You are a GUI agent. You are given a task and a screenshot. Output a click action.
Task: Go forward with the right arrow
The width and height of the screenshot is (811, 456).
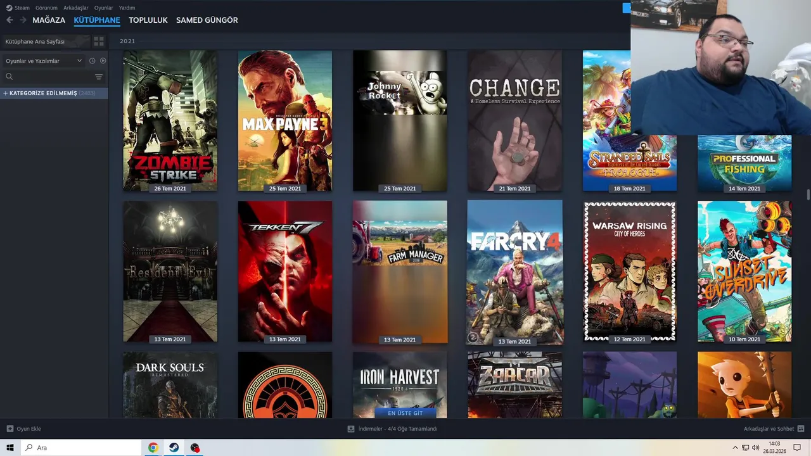tap(23, 20)
